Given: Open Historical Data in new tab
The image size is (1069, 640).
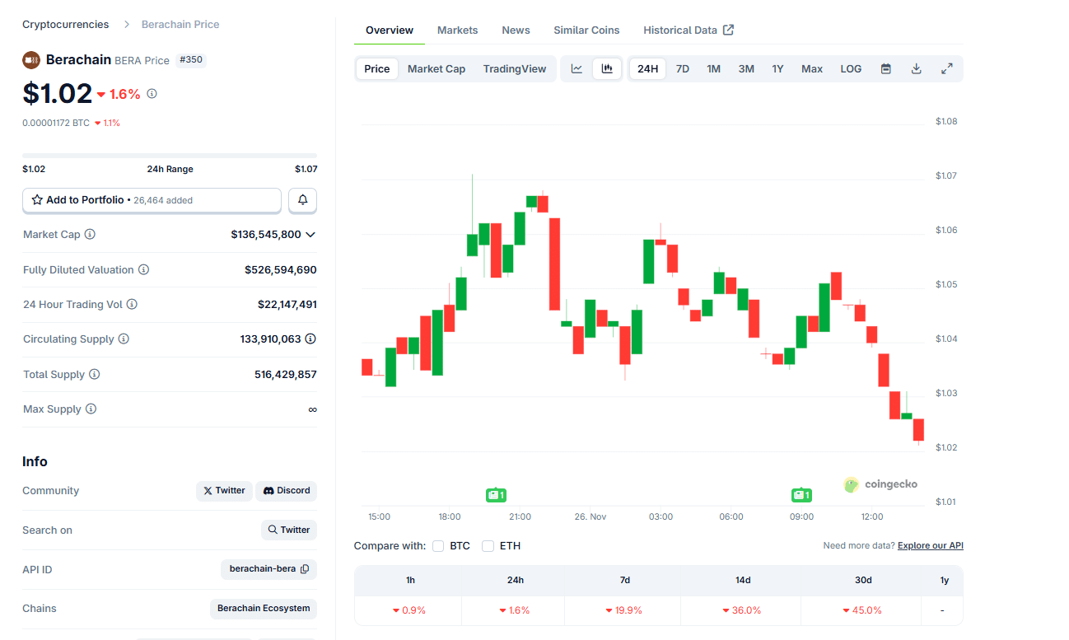Looking at the screenshot, I should [689, 30].
